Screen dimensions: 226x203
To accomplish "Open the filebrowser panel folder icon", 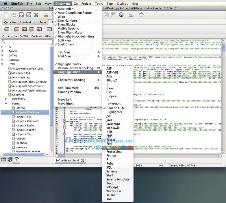I will tap(3, 159).
